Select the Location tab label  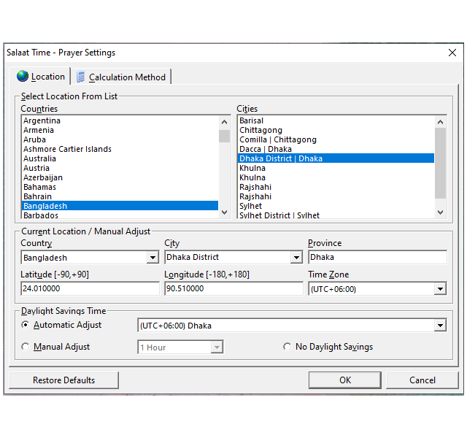click(x=47, y=77)
